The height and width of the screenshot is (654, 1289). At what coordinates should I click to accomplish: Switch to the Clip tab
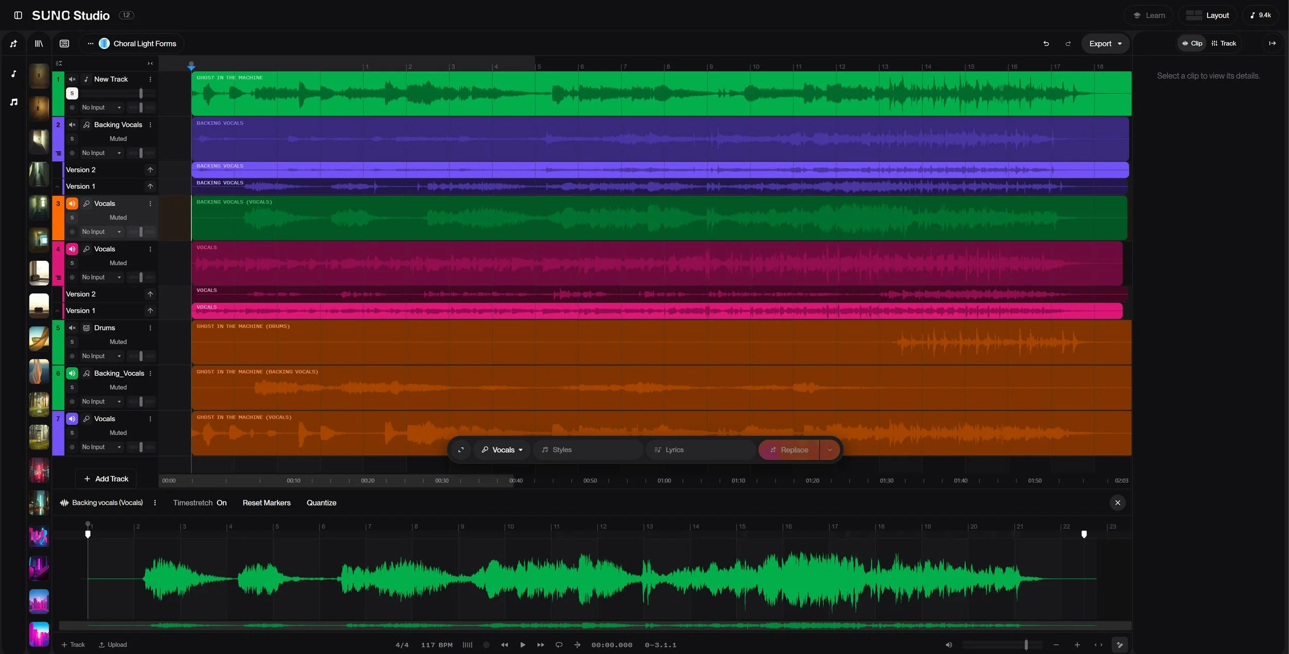(1192, 43)
